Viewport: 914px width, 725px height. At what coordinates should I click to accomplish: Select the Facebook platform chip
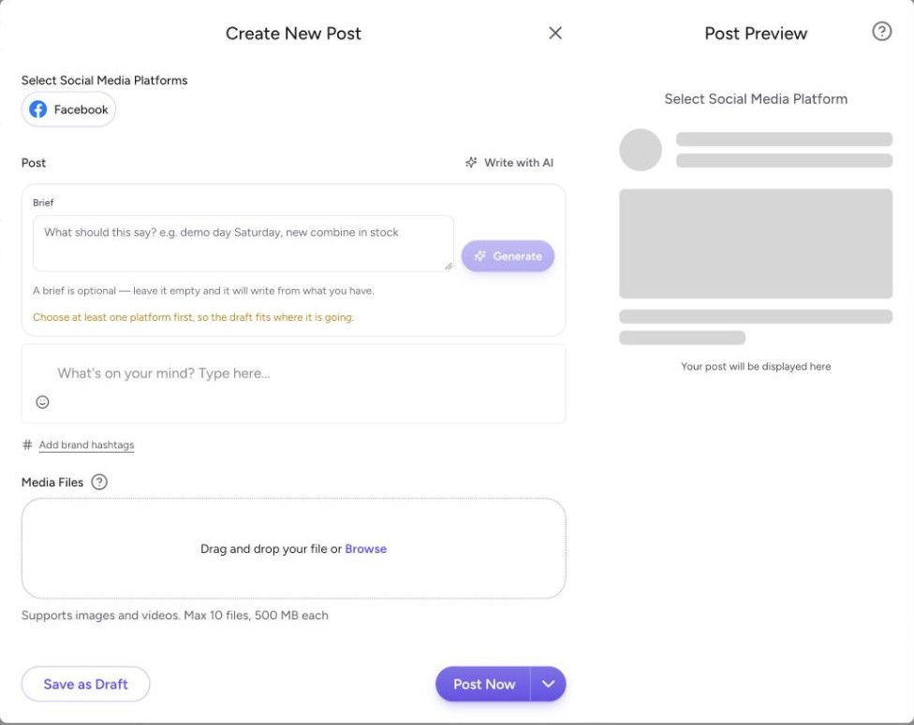(x=68, y=109)
